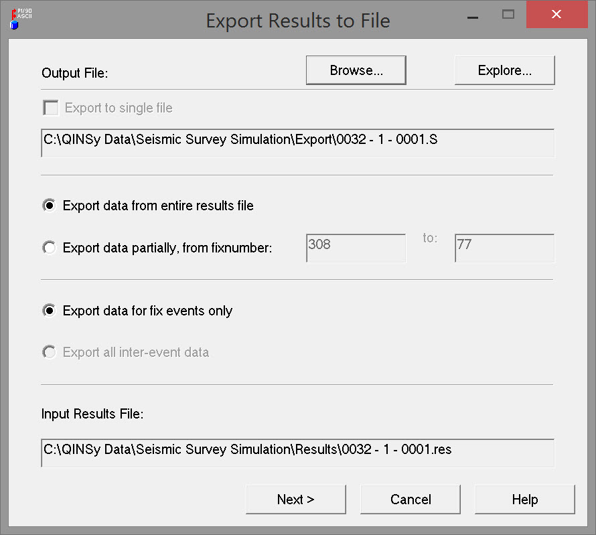Viewport: 596px width, 535px height.
Task: Proceed with the Next > button
Action: pyautogui.click(x=296, y=500)
